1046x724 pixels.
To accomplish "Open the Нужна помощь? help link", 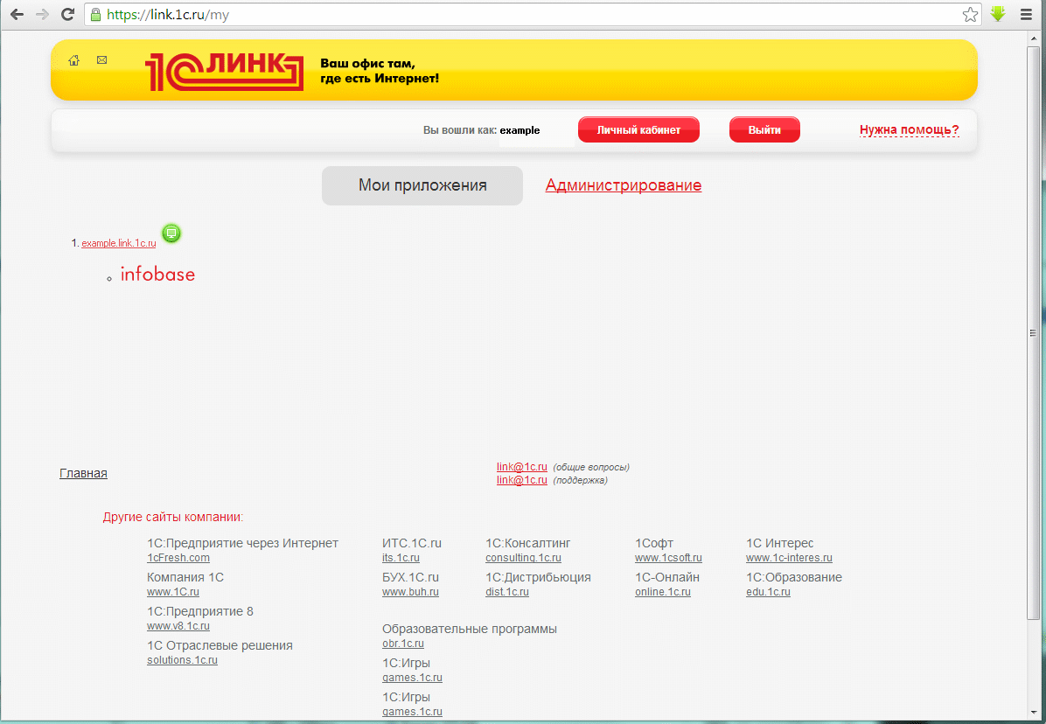I will tap(909, 130).
